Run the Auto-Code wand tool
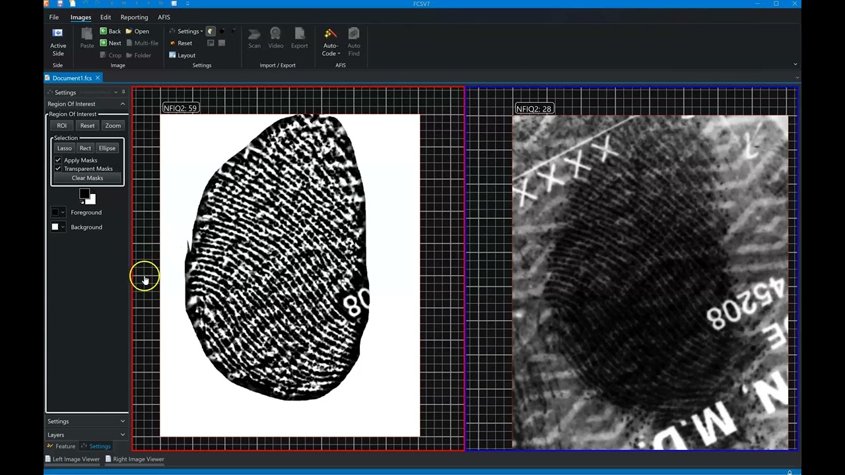 click(x=331, y=34)
